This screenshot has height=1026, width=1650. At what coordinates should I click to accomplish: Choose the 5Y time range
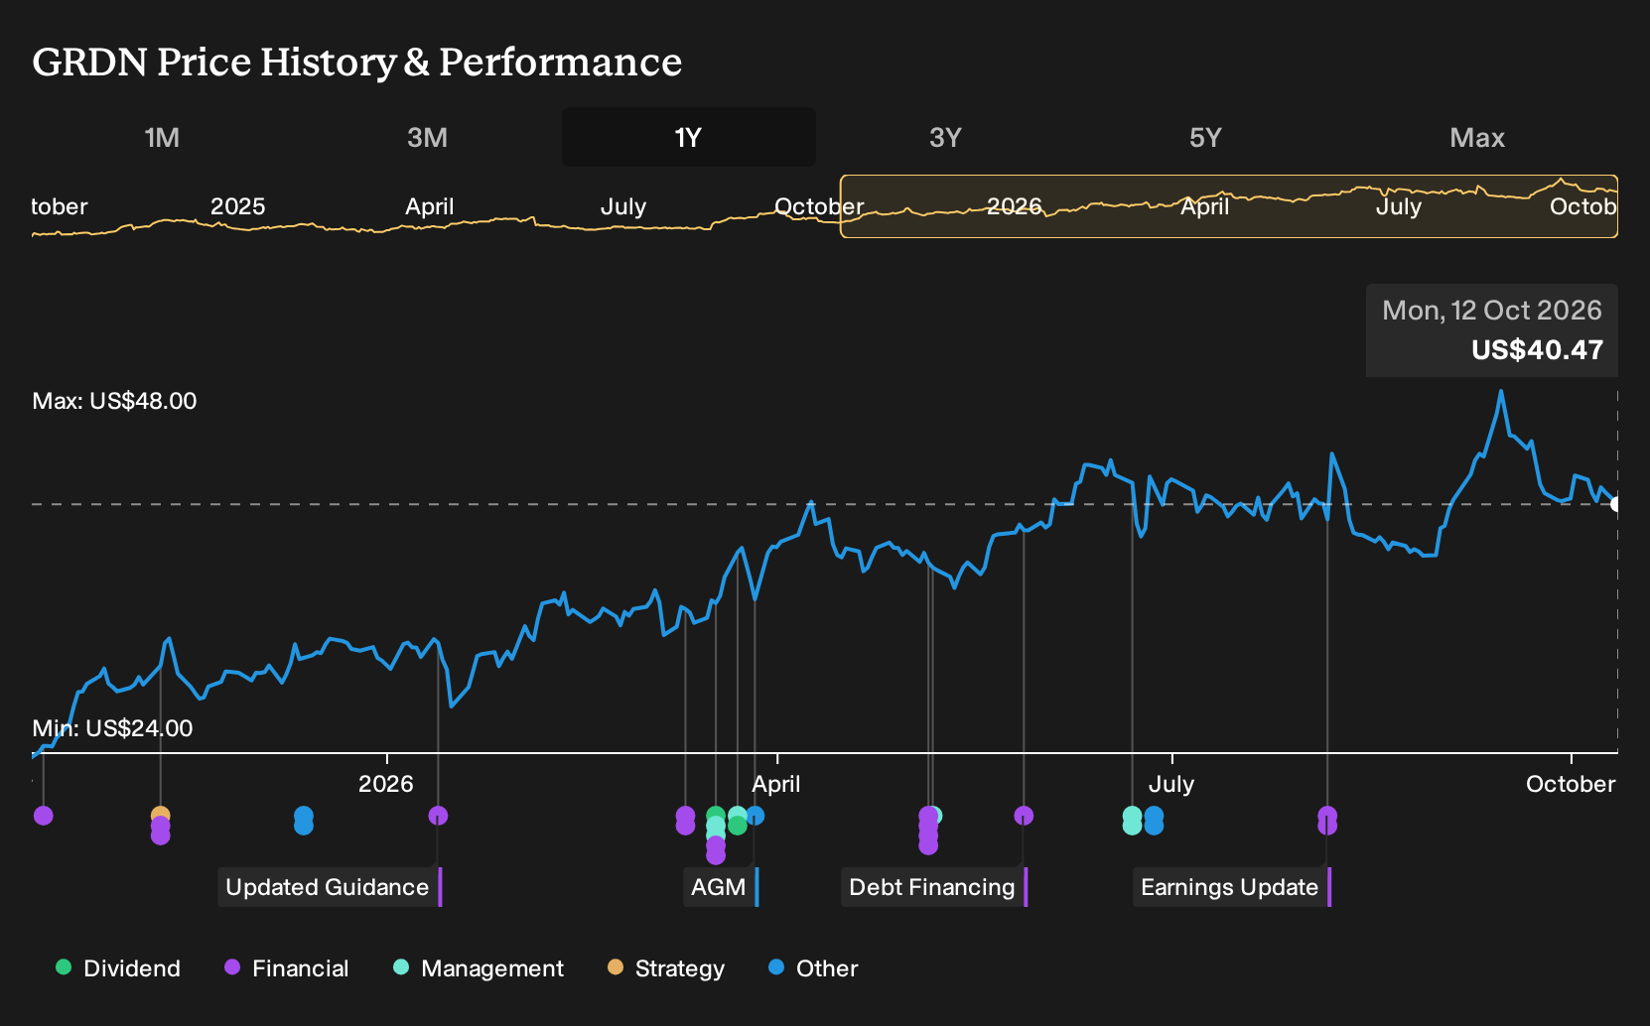click(1205, 137)
